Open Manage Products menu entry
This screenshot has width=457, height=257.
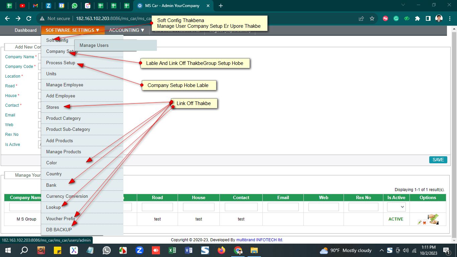(82, 152)
